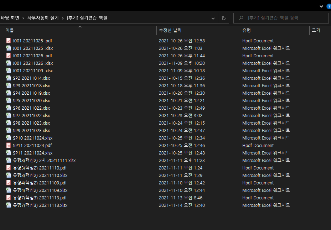Select the Excel icon for J001 20211109 .xlsx
Image resolution: width=331 pixels, height=230 pixels.
(x=9, y=70)
